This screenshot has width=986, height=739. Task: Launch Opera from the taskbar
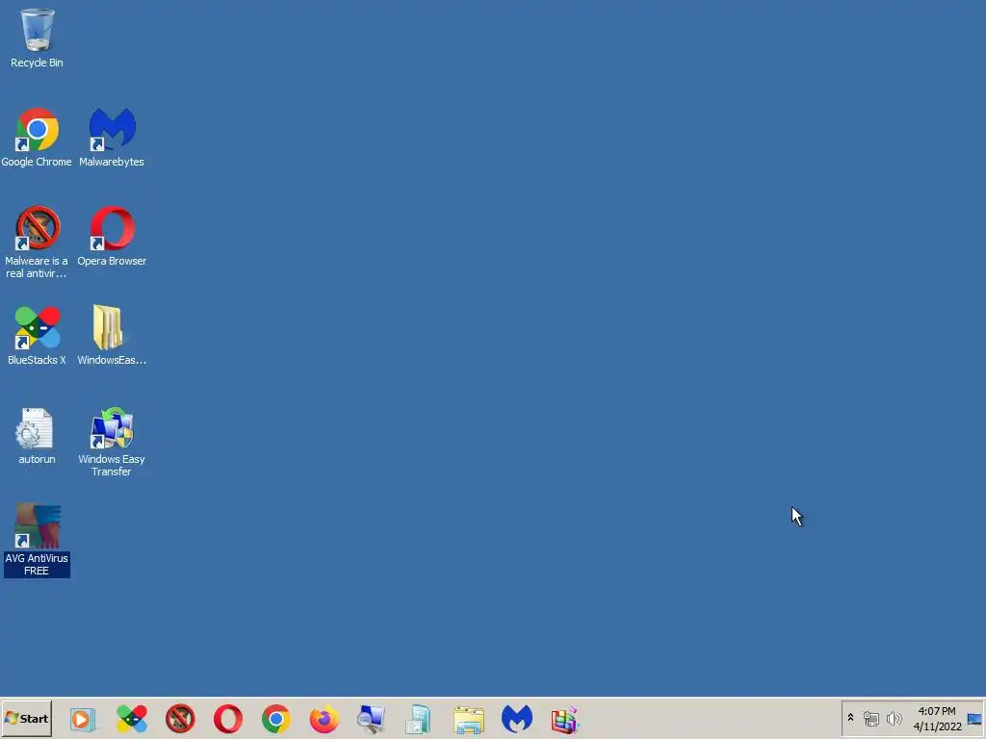pos(227,720)
